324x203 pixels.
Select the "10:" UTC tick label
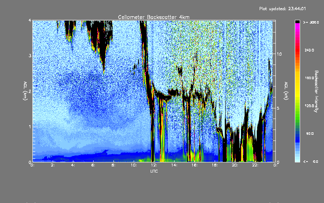134,165
